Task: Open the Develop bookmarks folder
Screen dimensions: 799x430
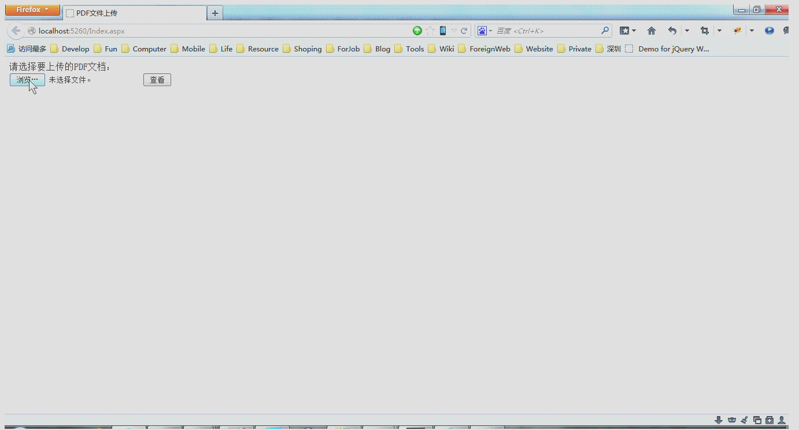Action: coord(70,49)
